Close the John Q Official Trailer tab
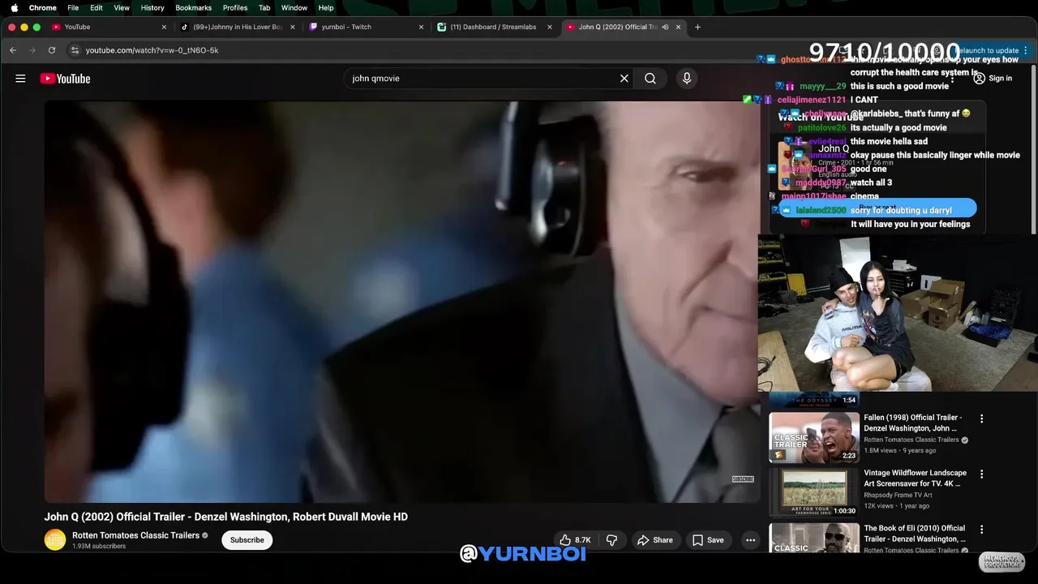The height and width of the screenshot is (584, 1038). point(679,27)
